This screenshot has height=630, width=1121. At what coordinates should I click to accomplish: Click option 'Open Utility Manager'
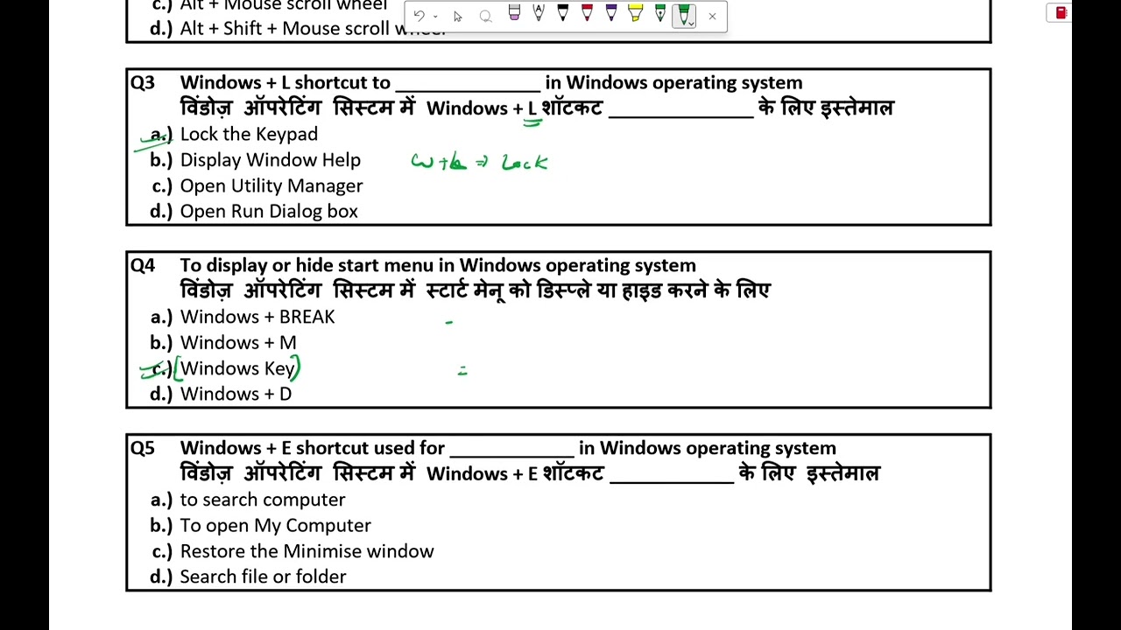tap(271, 185)
